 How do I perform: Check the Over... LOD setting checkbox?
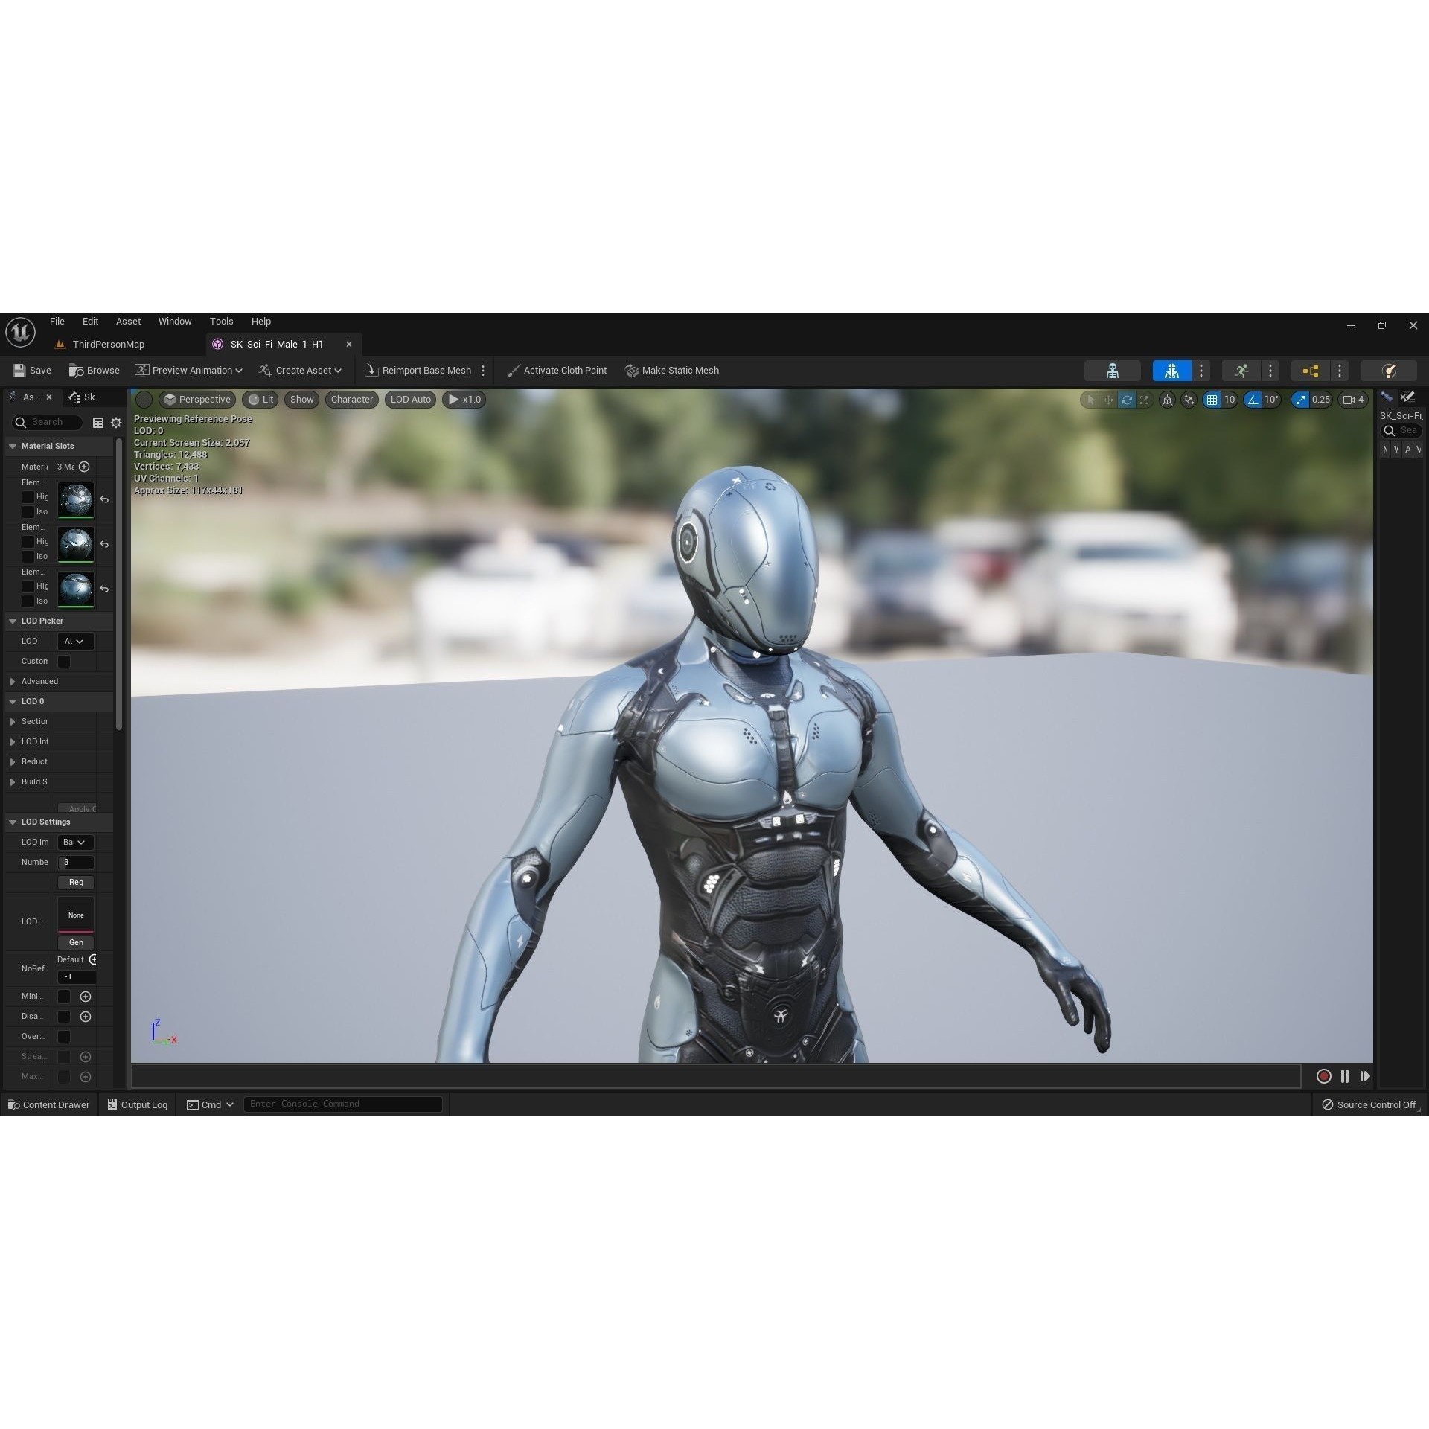coord(64,1037)
